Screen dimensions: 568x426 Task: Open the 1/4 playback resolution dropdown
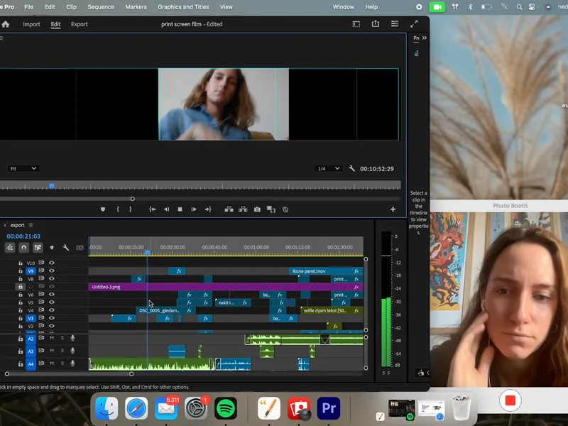tap(328, 168)
